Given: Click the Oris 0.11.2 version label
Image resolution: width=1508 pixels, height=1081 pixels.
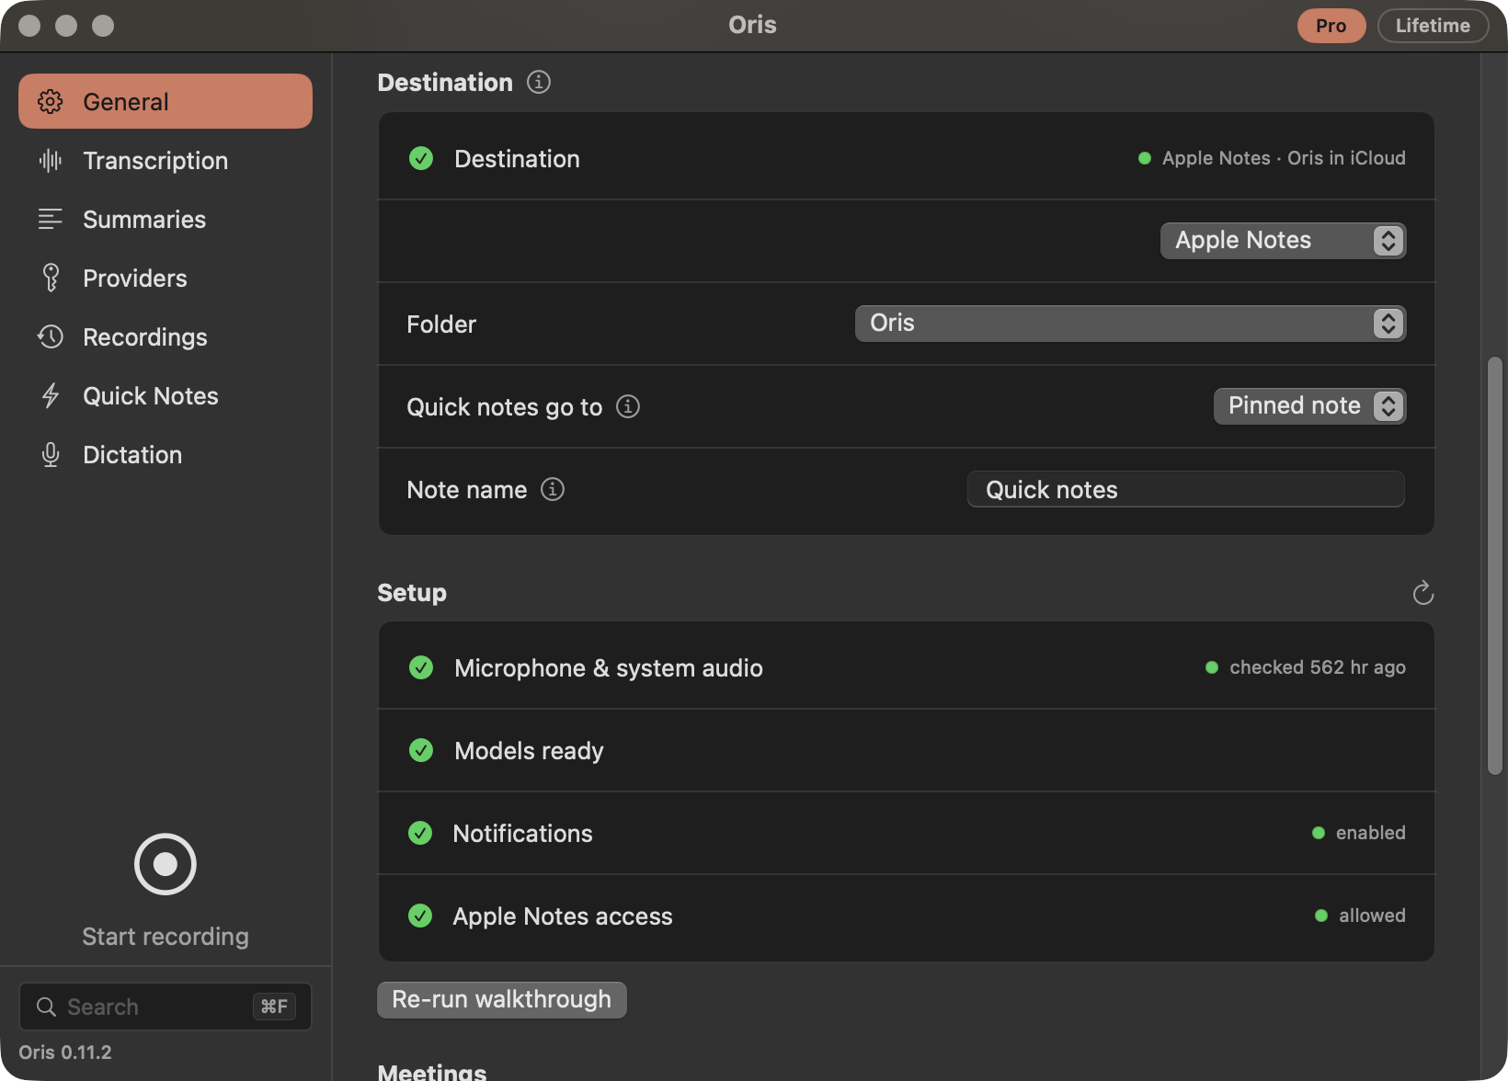Looking at the screenshot, I should [65, 1052].
